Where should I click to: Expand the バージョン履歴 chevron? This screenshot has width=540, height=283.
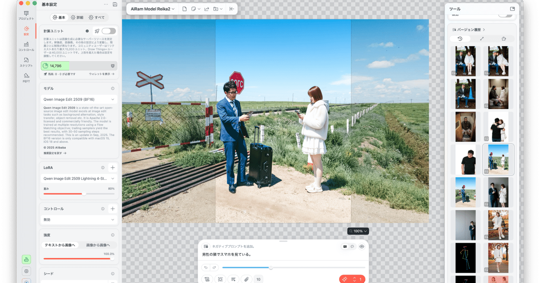pyautogui.click(x=484, y=30)
